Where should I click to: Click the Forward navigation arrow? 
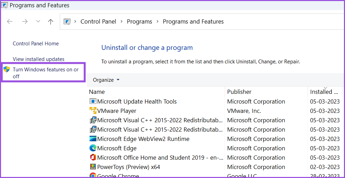(x=25, y=21)
